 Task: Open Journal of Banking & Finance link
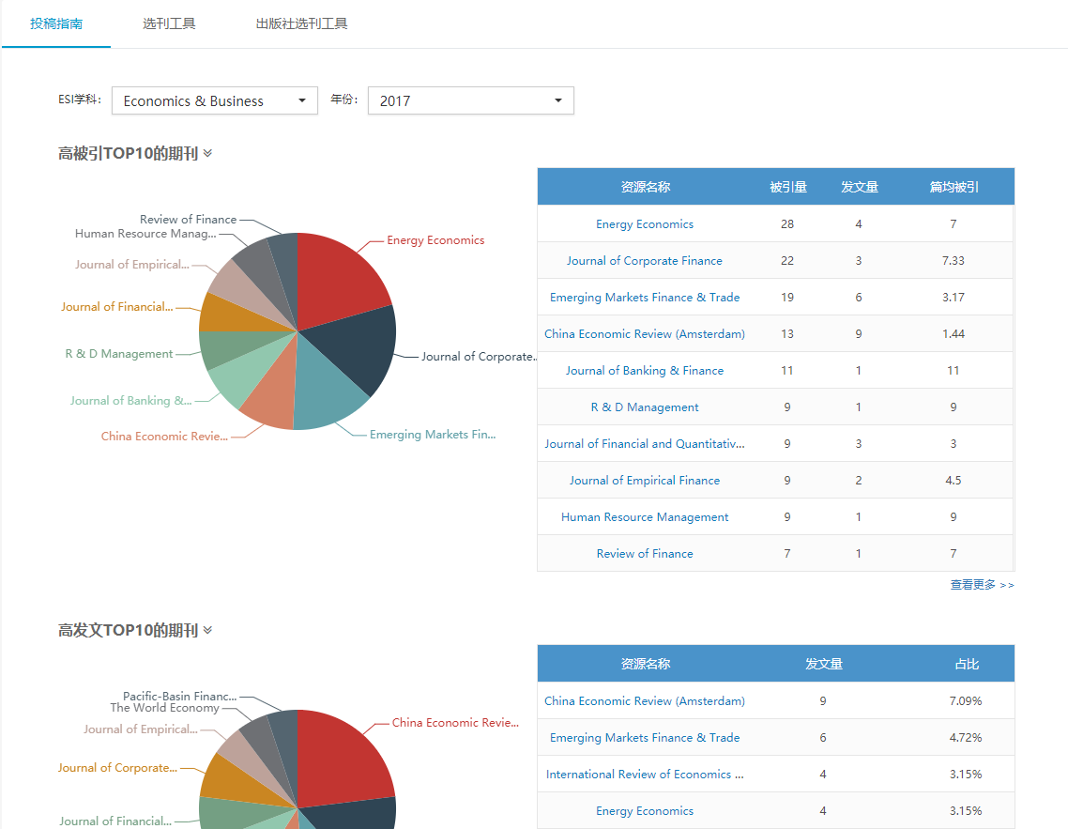645,371
